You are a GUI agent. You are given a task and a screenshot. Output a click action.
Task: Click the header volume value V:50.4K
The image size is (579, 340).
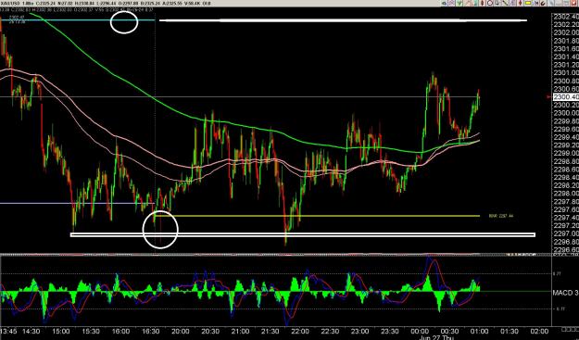(x=193, y=3)
